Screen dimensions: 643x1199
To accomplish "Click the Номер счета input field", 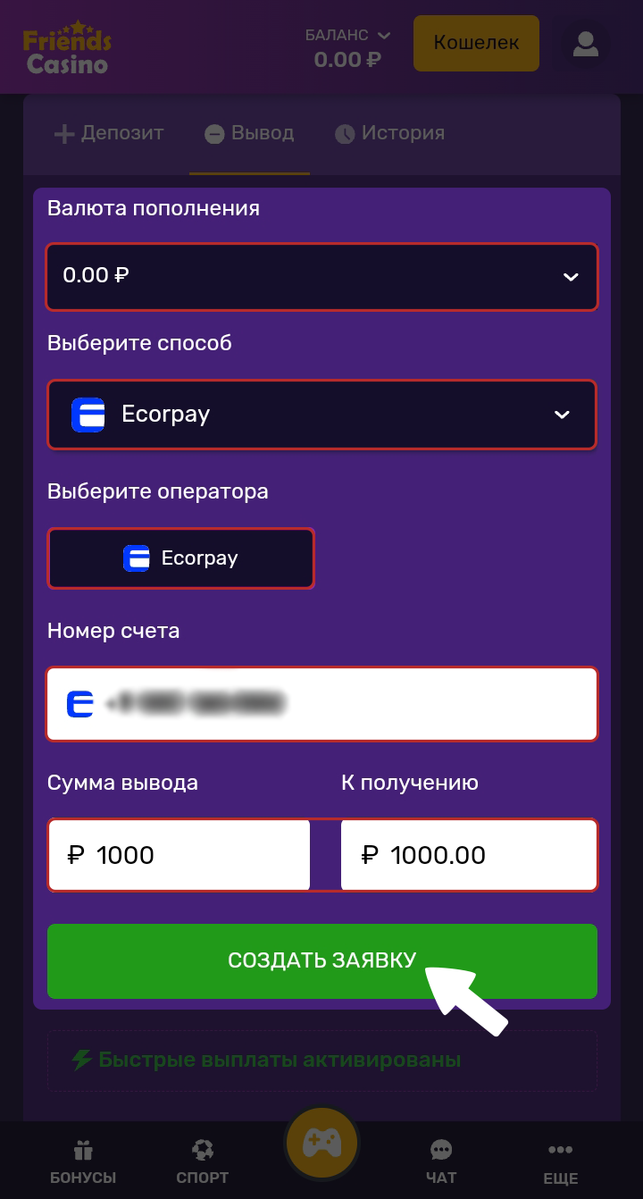I will [x=339, y=704].
